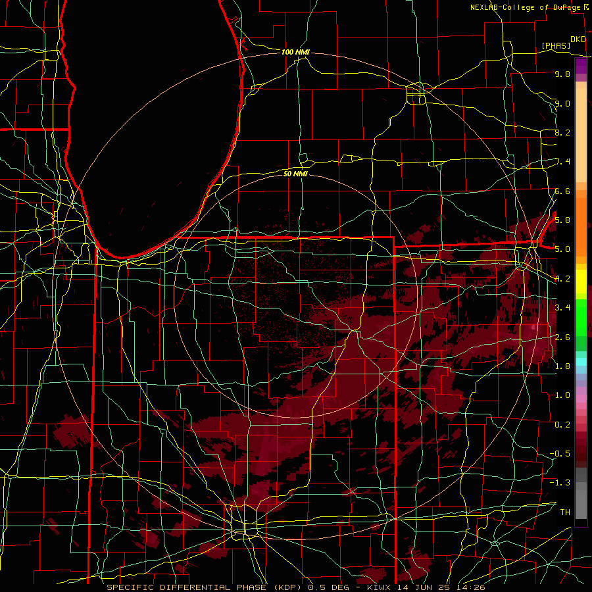Pick the yellow band in the color scale
Image resolution: width=592 pixels, height=592 pixels.
pos(581,282)
